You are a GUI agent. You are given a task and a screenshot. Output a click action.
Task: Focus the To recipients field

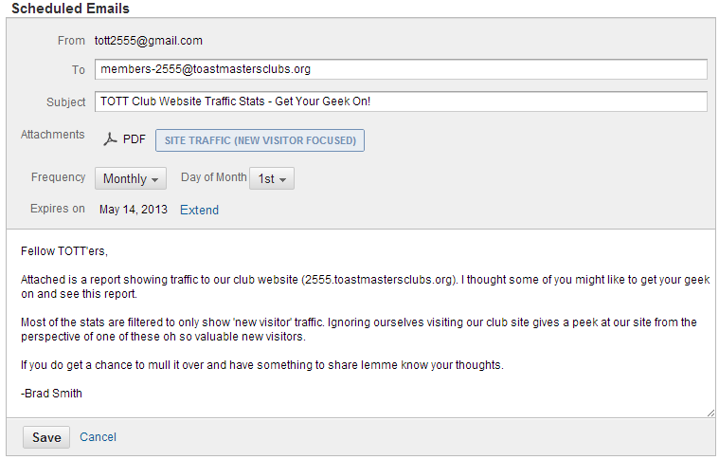401,69
